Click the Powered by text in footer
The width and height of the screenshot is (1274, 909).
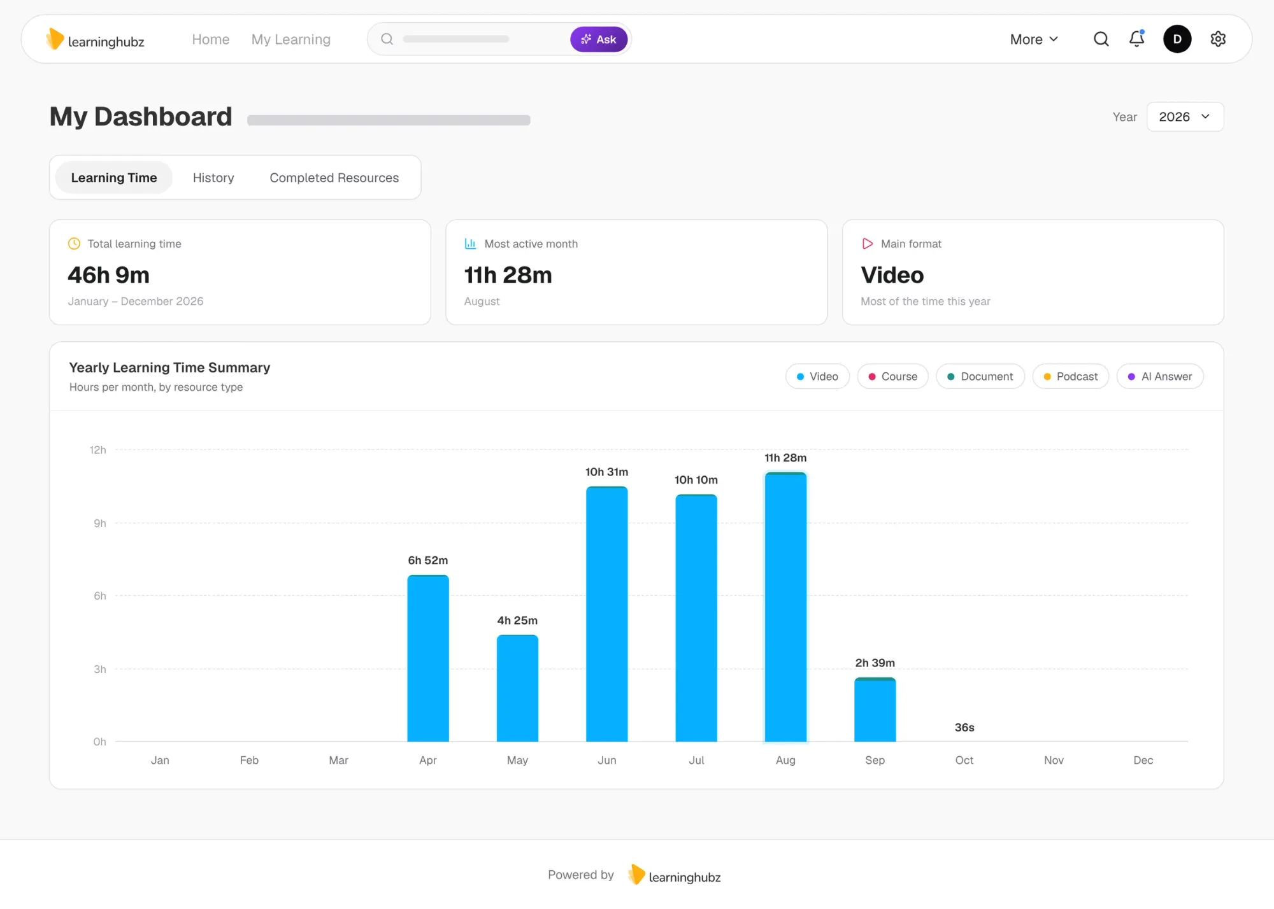581,875
